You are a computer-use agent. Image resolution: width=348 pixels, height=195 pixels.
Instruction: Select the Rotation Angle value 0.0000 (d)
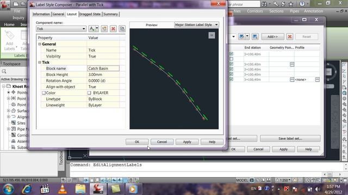103,81
